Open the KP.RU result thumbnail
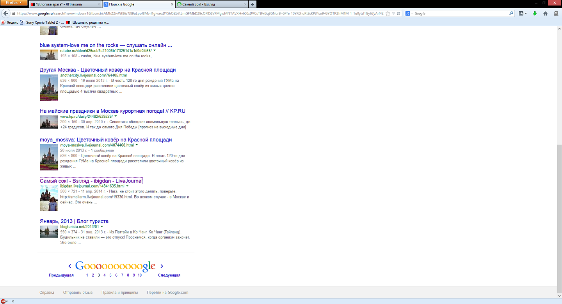562x304 pixels. [49, 122]
